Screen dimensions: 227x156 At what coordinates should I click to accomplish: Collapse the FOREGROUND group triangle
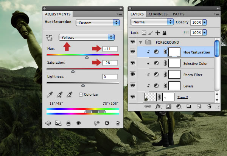click(x=140, y=42)
